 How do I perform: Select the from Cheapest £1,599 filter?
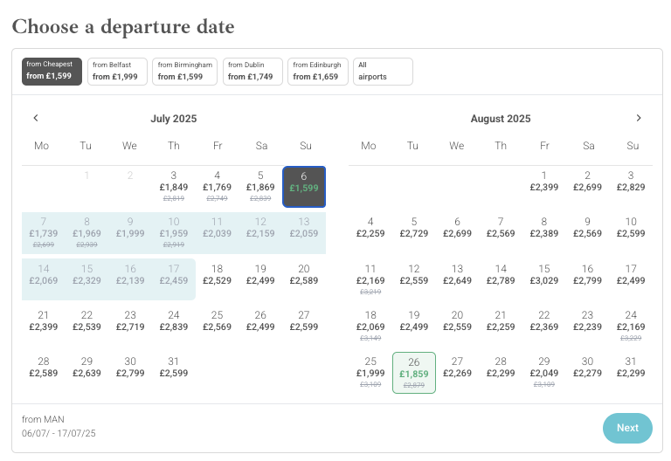[52, 72]
